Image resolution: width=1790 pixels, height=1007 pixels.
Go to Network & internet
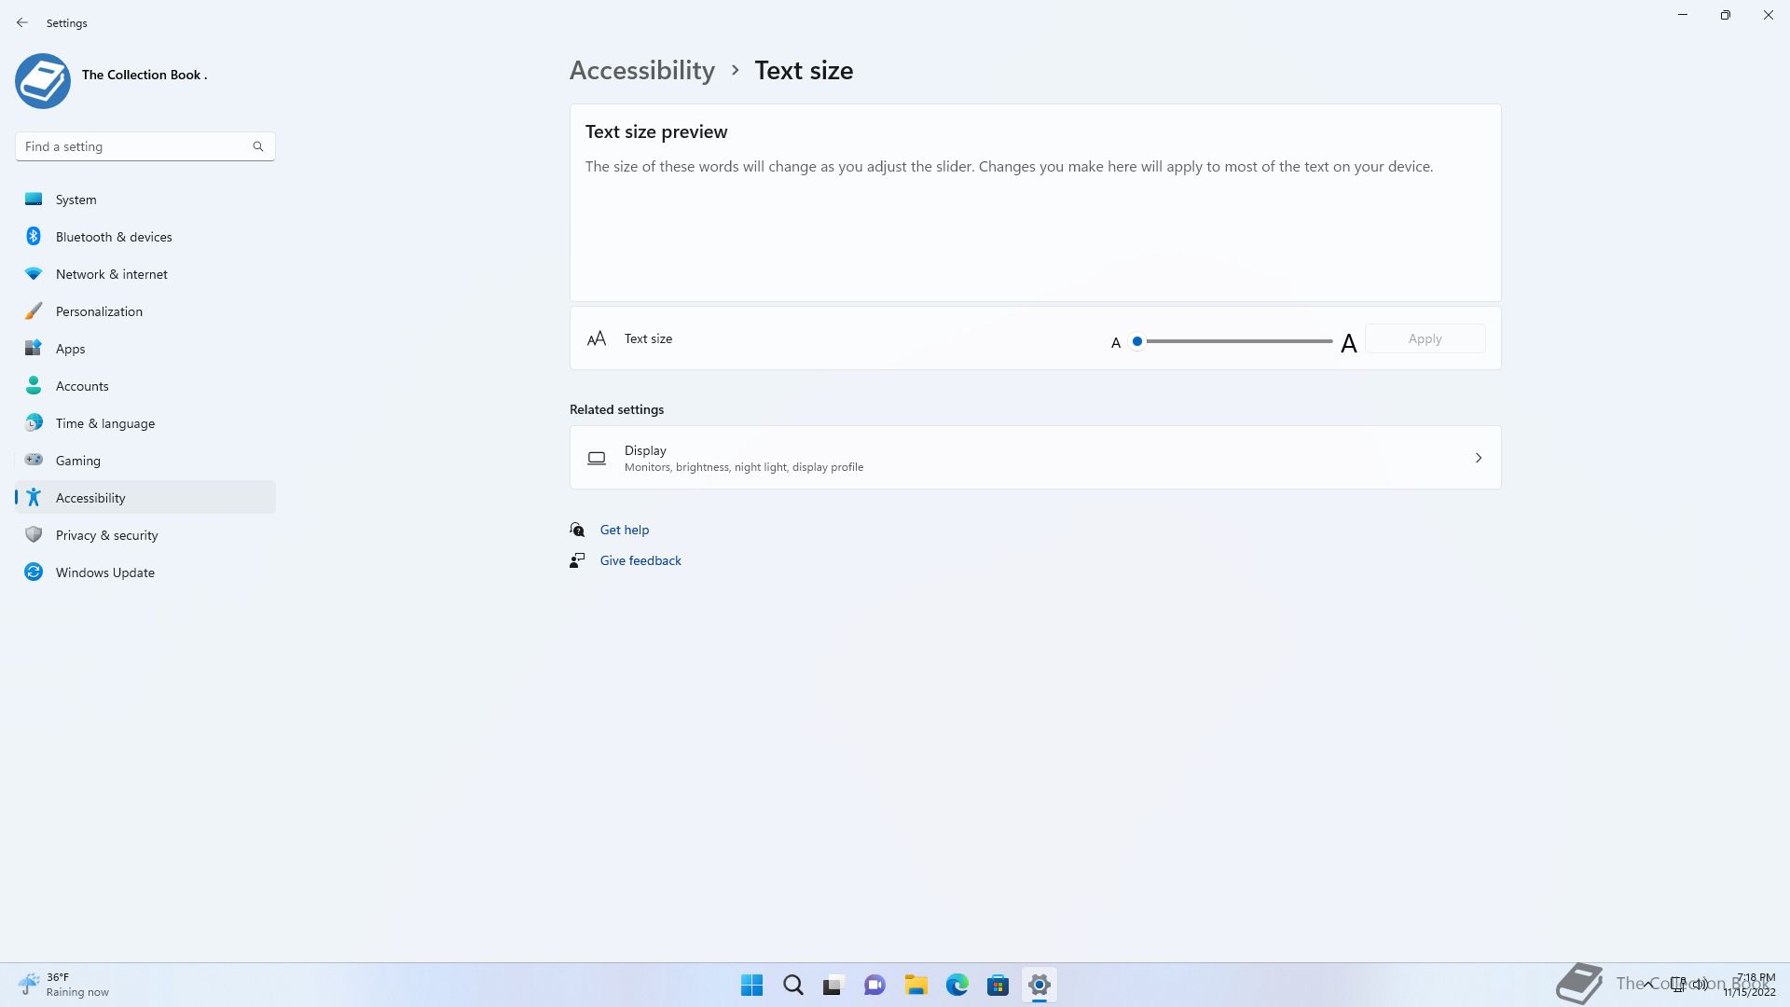(x=145, y=274)
